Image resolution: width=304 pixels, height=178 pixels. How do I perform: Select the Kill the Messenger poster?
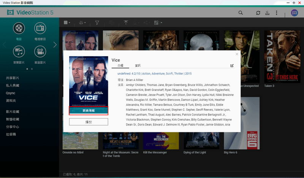point(161,141)
